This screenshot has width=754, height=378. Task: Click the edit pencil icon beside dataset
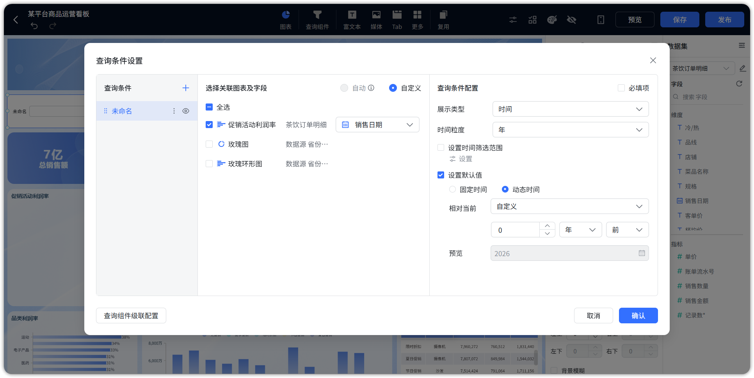pyautogui.click(x=743, y=68)
